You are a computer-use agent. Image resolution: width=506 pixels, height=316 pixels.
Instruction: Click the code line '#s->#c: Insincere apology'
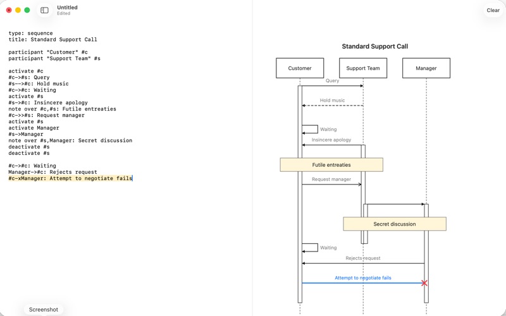coord(48,102)
